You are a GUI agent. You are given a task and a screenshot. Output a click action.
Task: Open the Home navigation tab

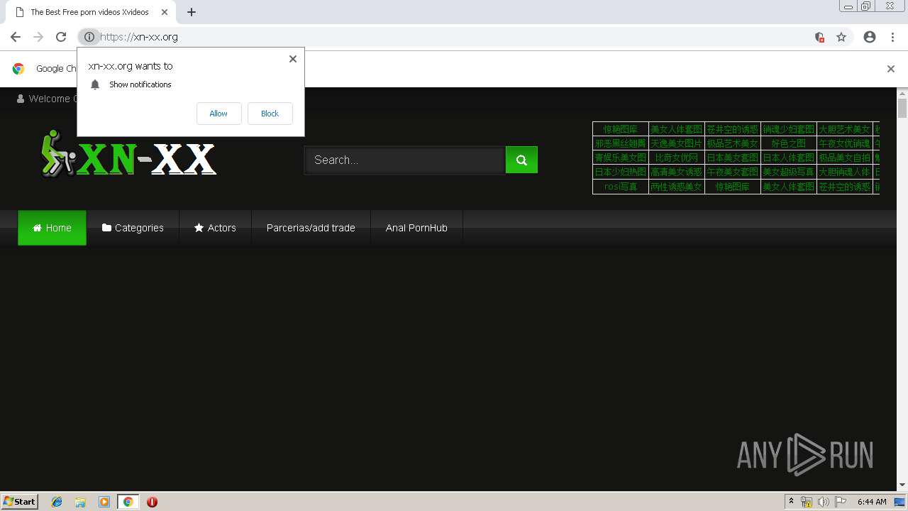52,228
